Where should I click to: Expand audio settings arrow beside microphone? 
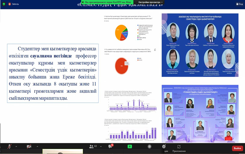click(x=16, y=146)
